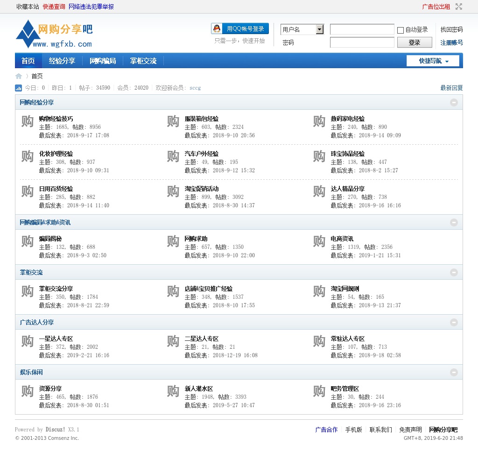This screenshot has height=466, width=478.
Task: Click the 购 icon beside 一星达人专区
Action: (28, 342)
